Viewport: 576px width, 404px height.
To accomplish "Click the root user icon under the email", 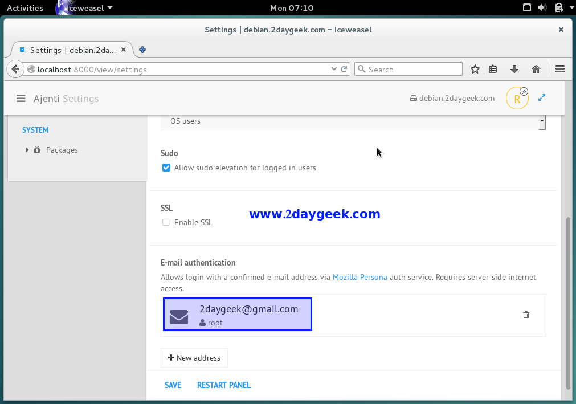I will tap(202, 323).
